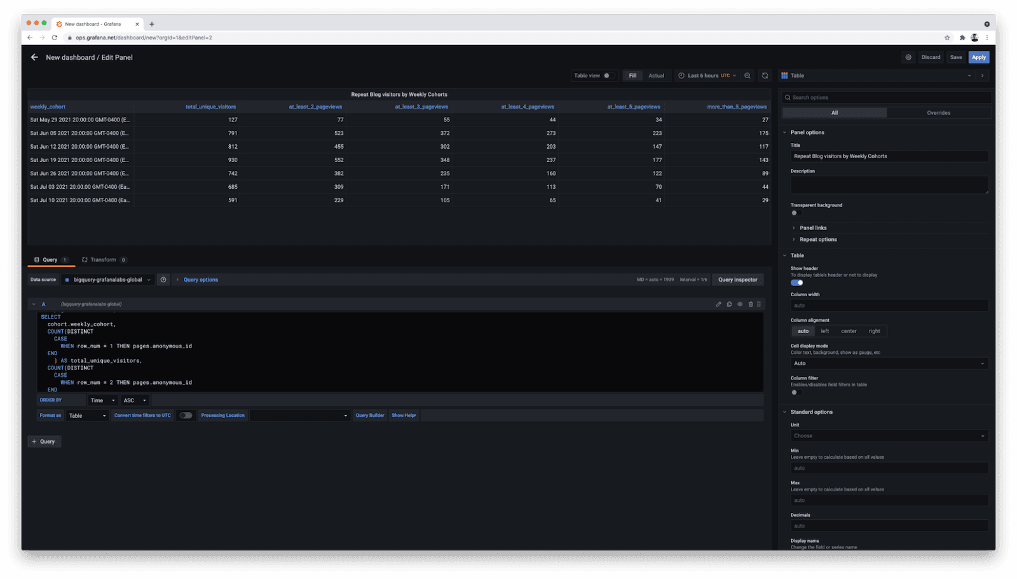Screen dimensions: 1017x579
Task: Open ORDER BY Time dropdown
Action: [x=102, y=400]
